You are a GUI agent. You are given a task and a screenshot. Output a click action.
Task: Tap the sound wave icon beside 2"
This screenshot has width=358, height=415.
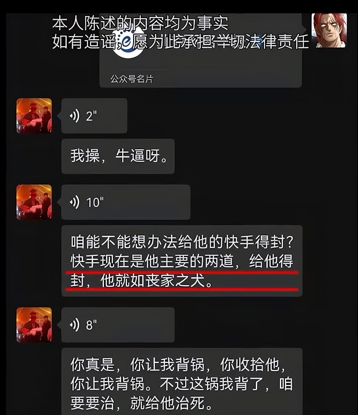click(75, 116)
